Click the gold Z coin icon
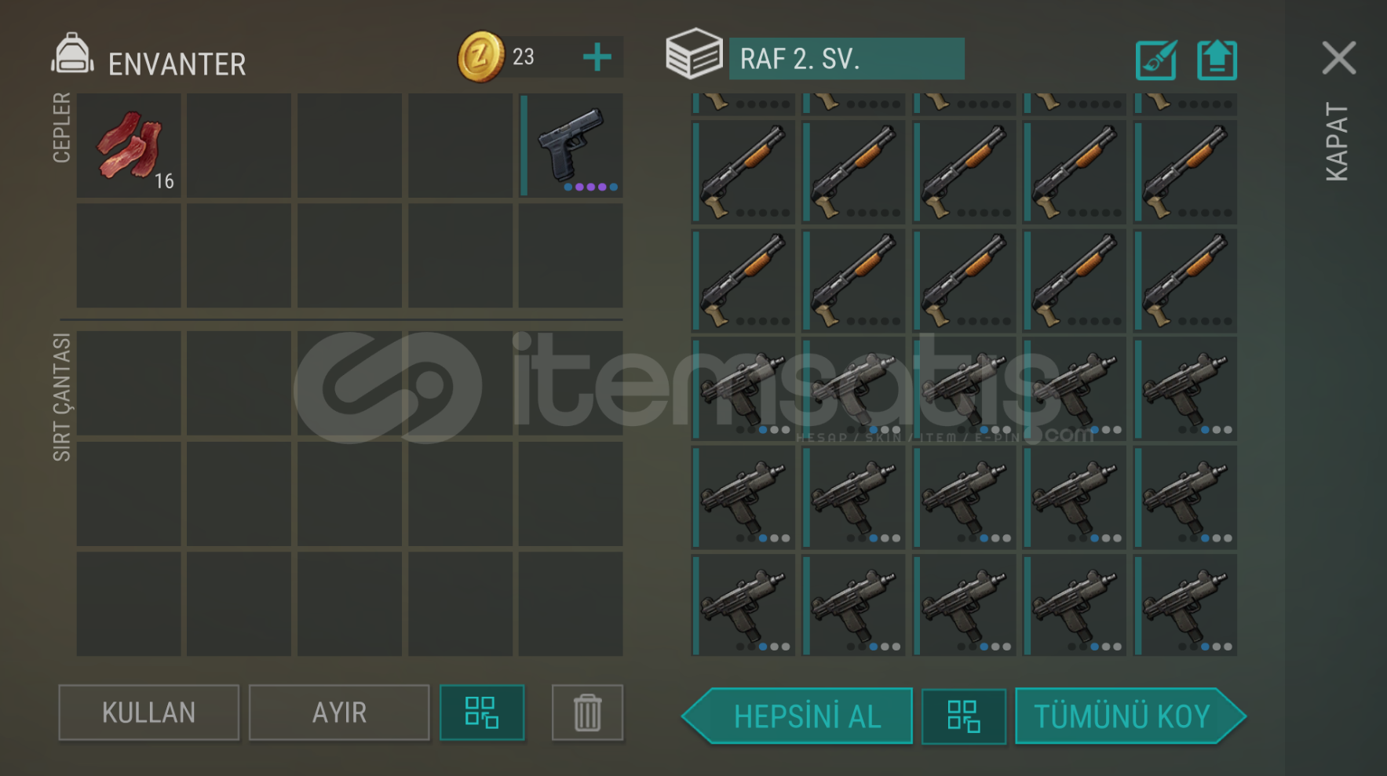This screenshot has width=1387, height=776. pyautogui.click(x=480, y=57)
